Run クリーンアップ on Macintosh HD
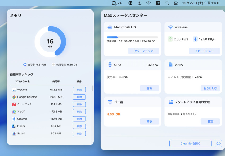The height and width of the screenshot is (156, 225). pyautogui.click(x=144, y=51)
